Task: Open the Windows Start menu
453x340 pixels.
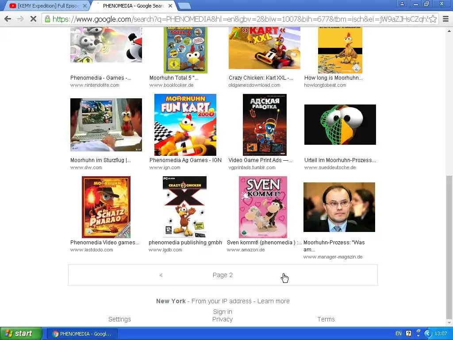Action: click(x=19, y=333)
